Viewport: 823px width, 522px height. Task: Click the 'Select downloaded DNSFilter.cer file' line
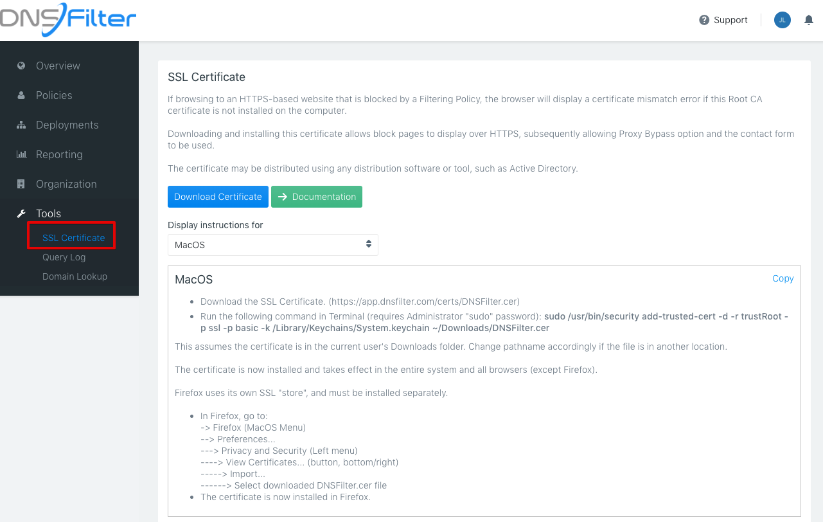click(294, 485)
